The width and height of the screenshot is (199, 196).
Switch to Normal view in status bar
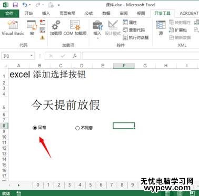(167, 193)
